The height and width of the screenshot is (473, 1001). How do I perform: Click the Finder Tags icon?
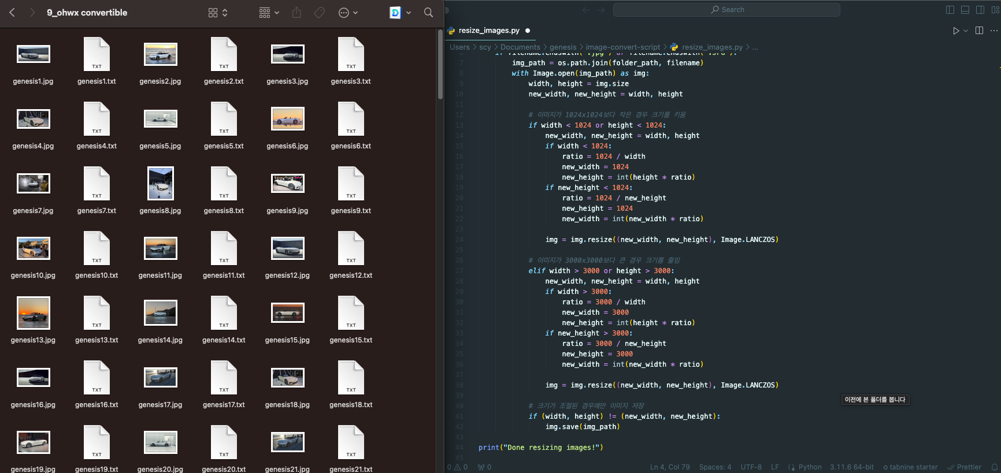pyautogui.click(x=320, y=13)
